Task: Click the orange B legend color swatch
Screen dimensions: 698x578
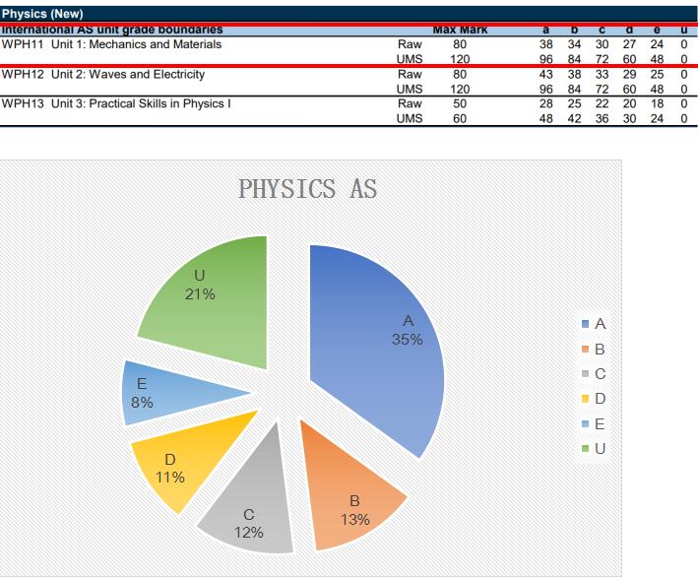Action: click(585, 350)
